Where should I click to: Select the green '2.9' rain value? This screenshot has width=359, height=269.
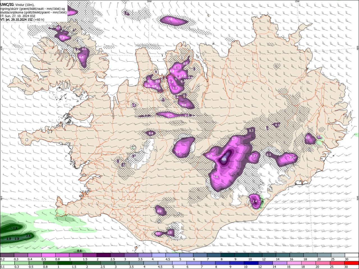point(8,239)
